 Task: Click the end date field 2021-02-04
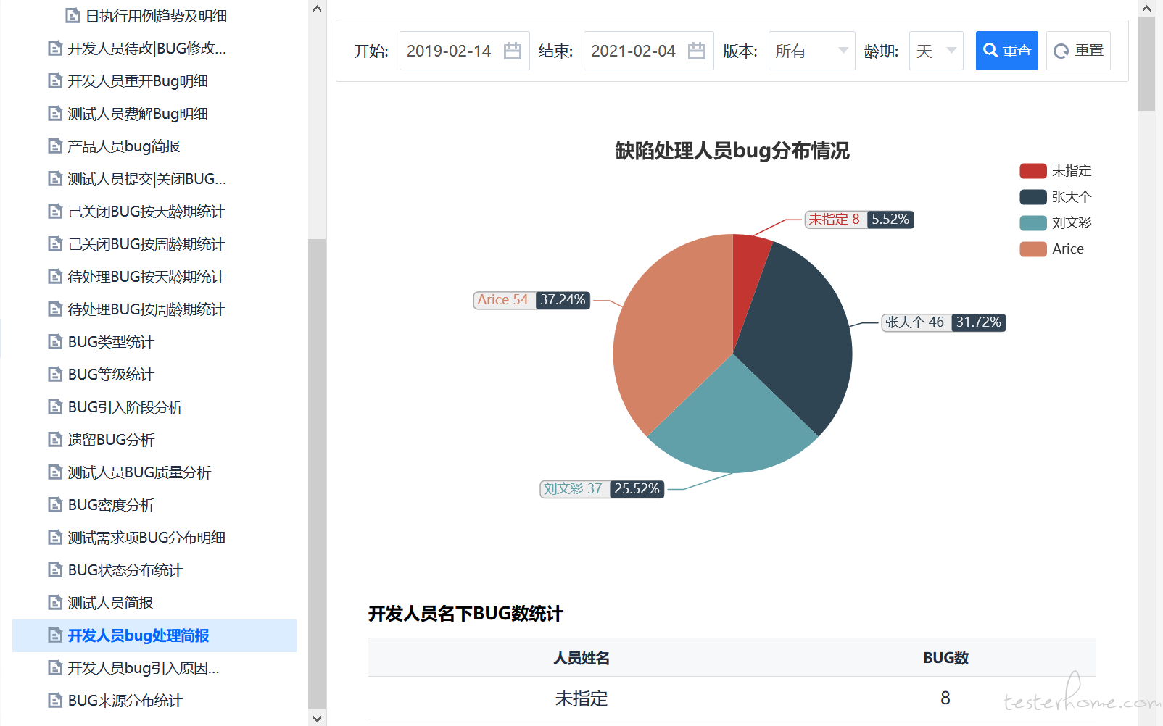(x=649, y=51)
